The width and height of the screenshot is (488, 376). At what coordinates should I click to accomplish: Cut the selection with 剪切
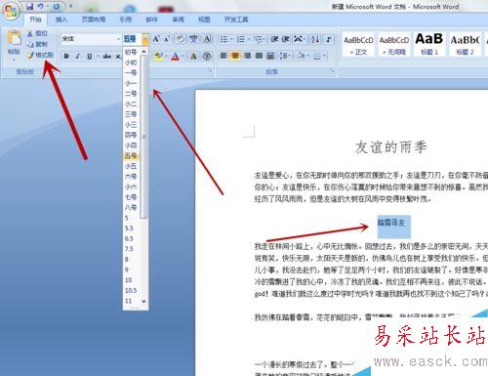37,33
